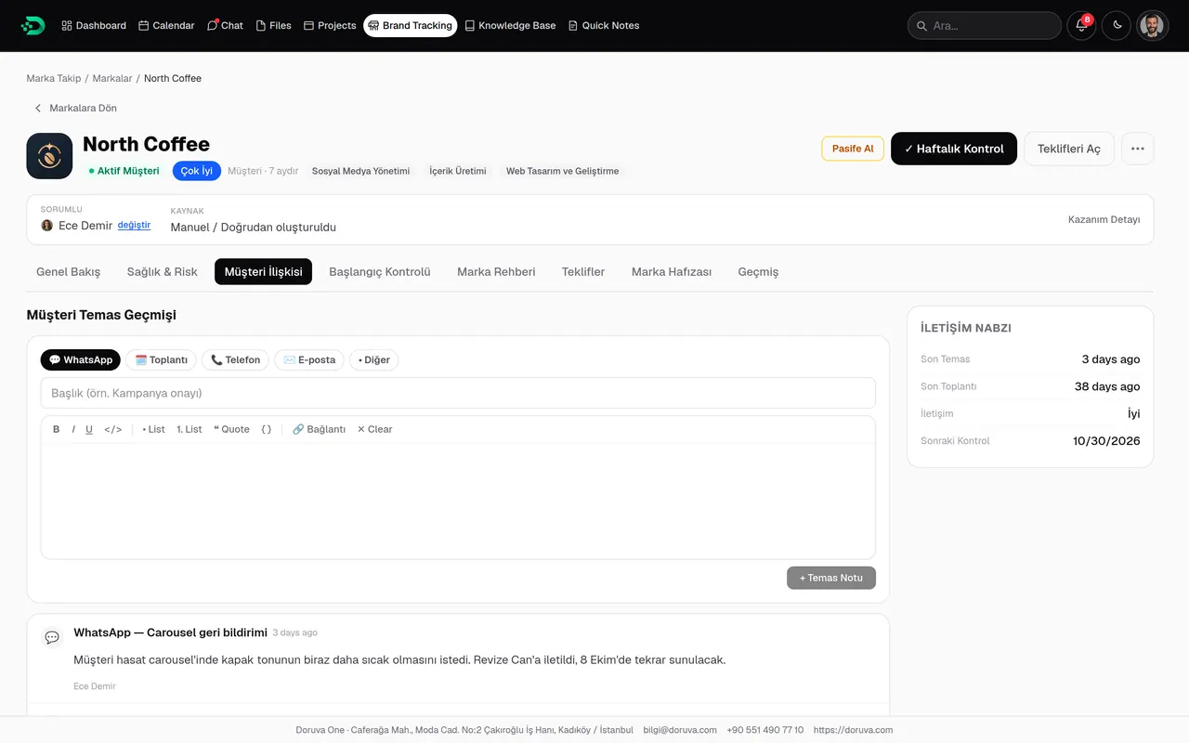Image resolution: width=1189 pixels, height=743 pixels.
Task: Select E-posta contact type
Action: pos(309,359)
